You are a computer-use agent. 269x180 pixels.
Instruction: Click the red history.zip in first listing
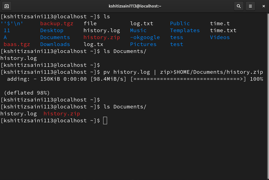click(x=101, y=37)
